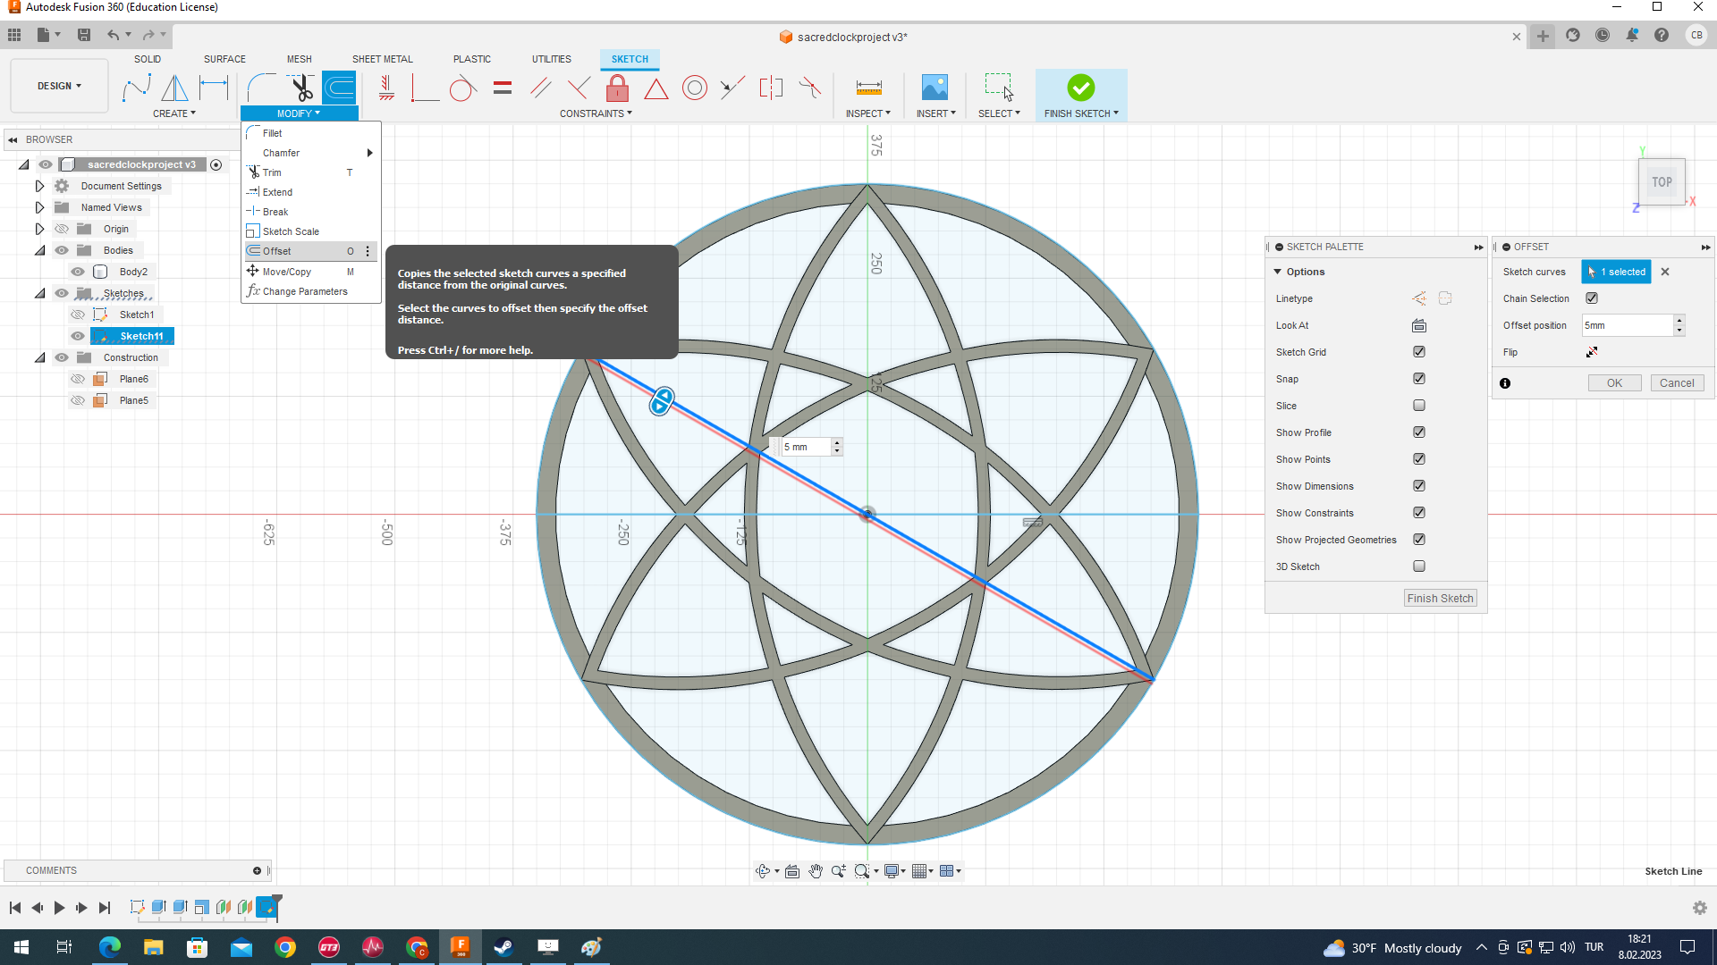Click the Measure tool in Inspect
The image size is (1717, 965).
(x=868, y=88)
